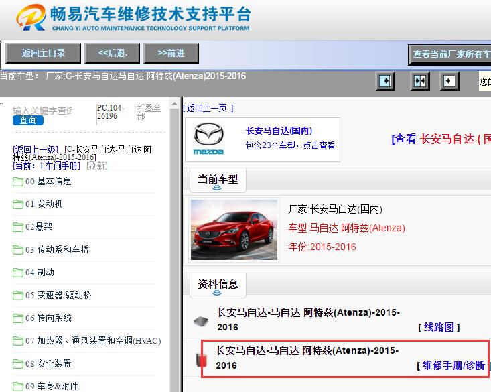
Task: Click the 查看 长安马自达 heading link
Action: pyautogui.click(x=441, y=139)
